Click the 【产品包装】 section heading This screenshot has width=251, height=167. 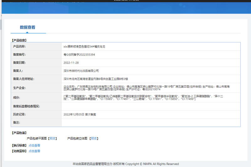coord(19,133)
